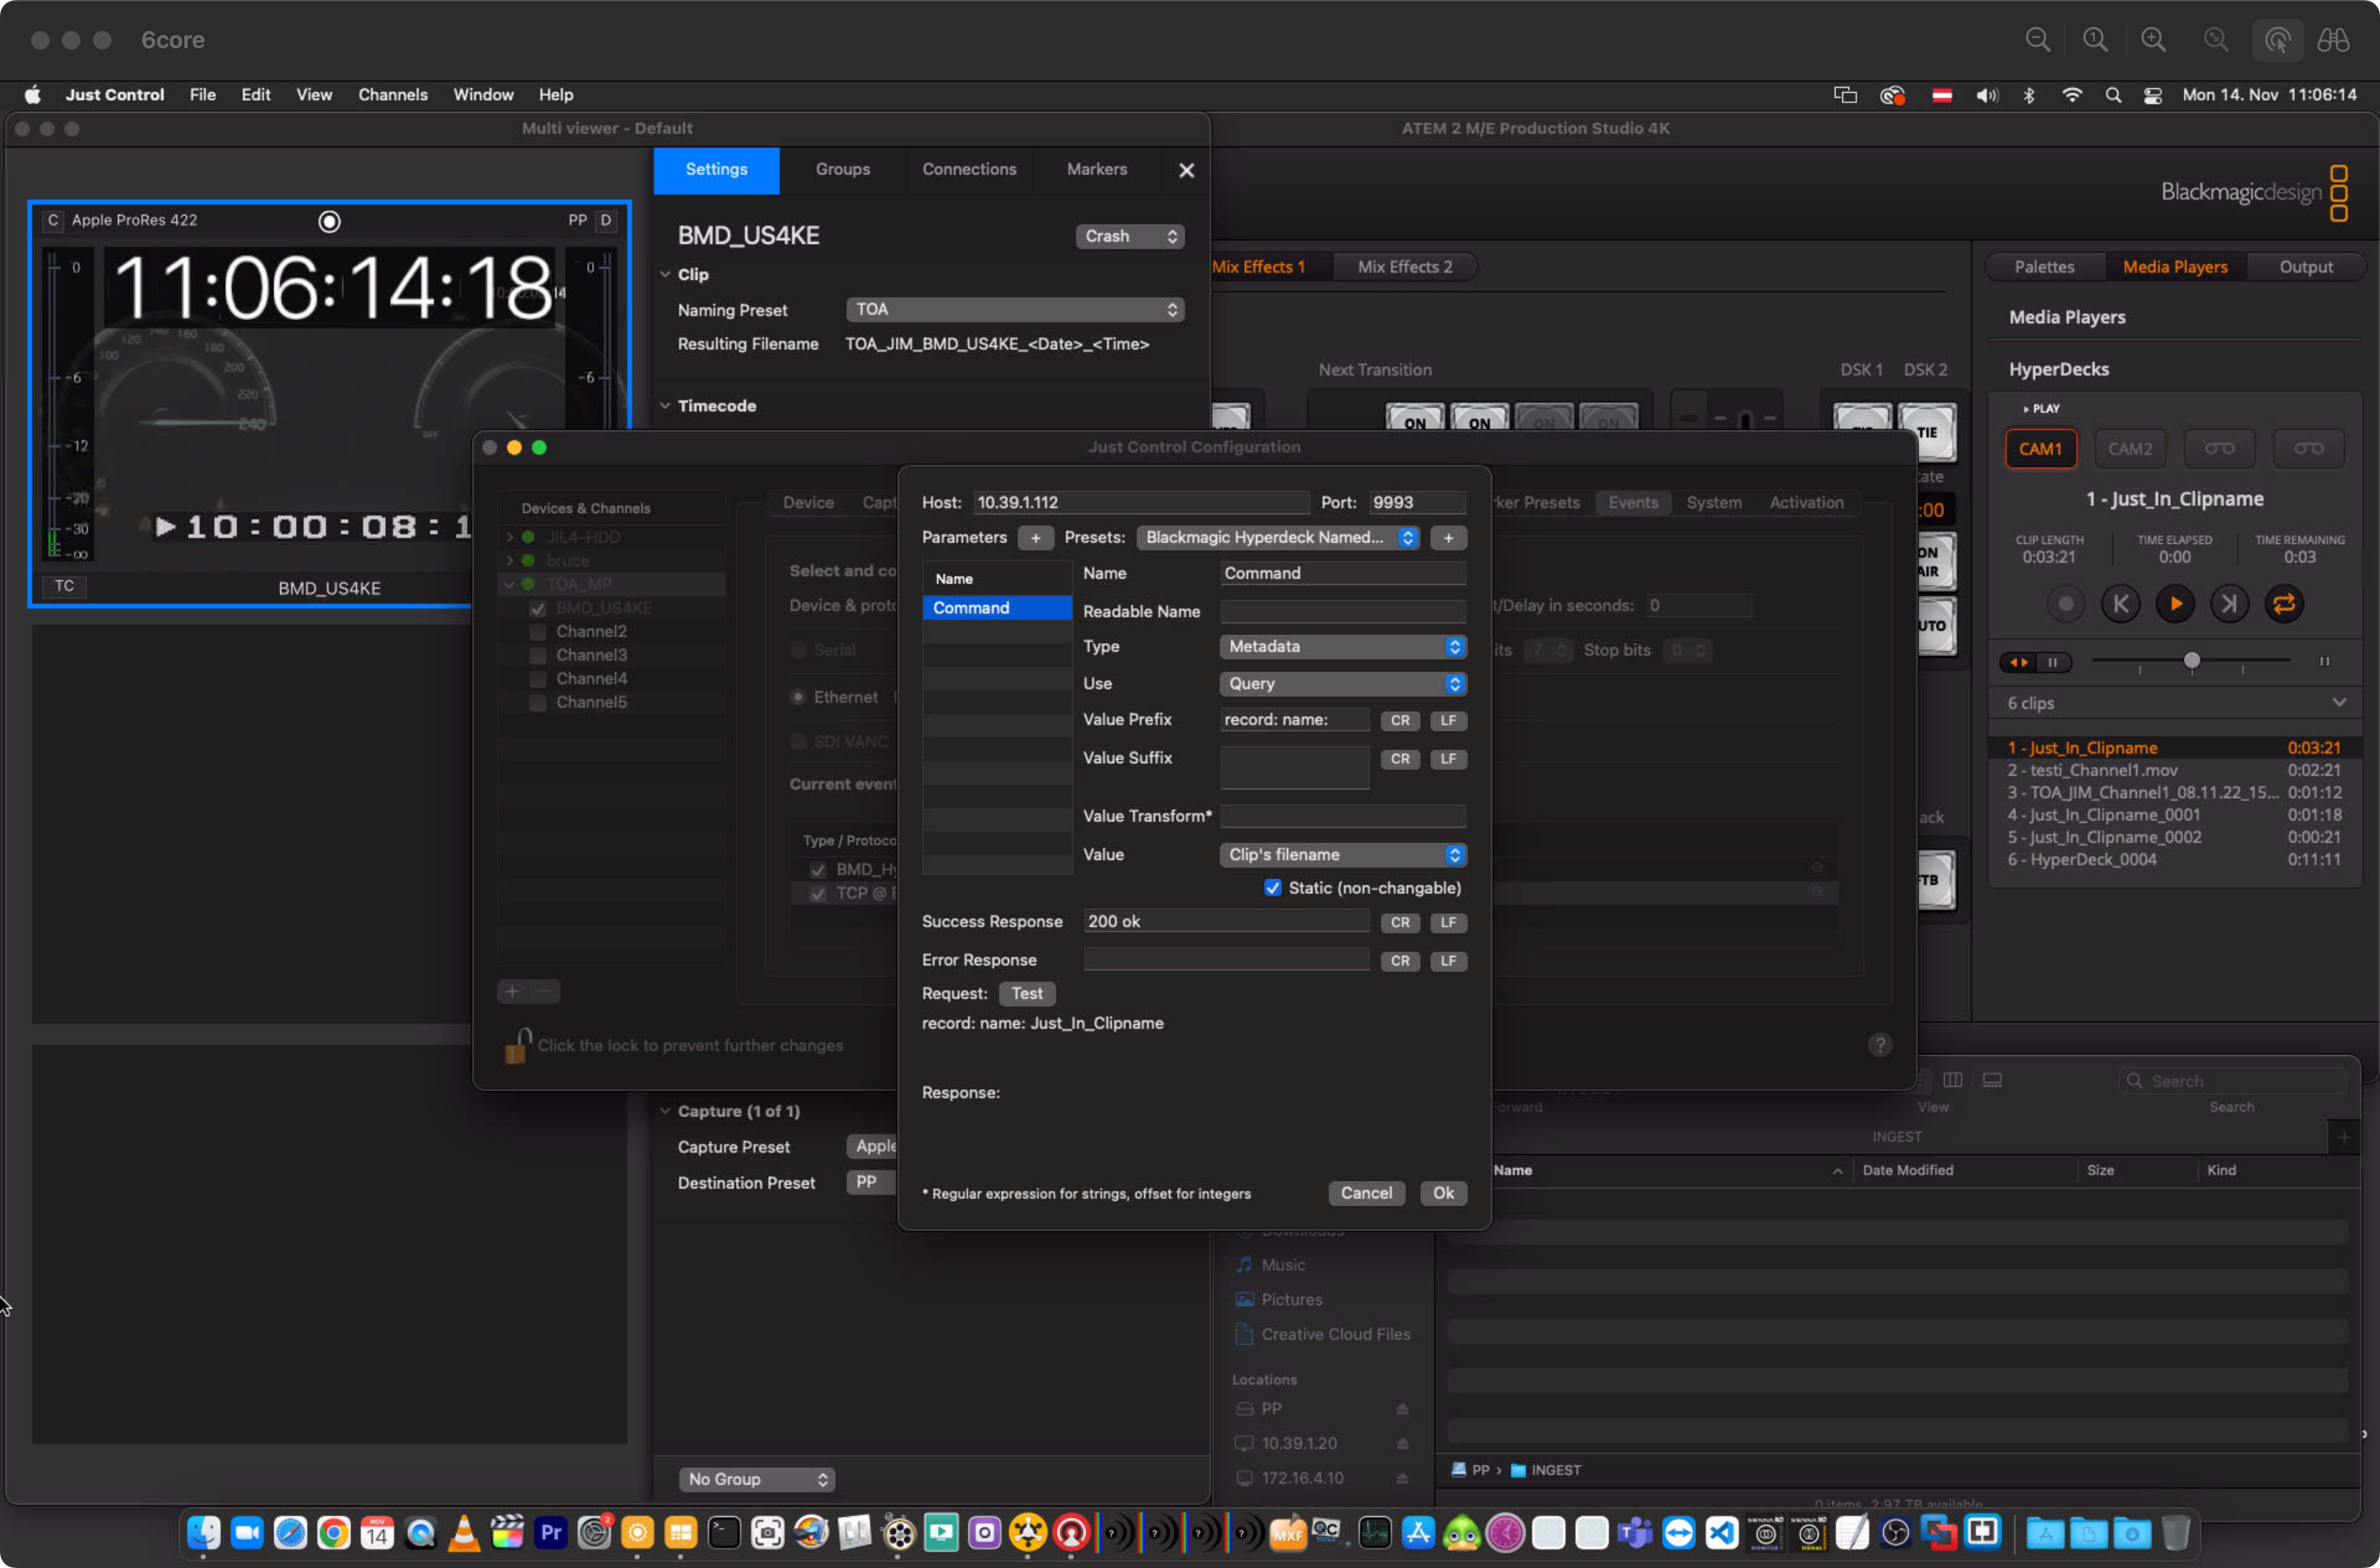This screenshot has height=1568, width=2380.
Task: Close the Settings panel with the X
Action: [x=1186, y=170]
